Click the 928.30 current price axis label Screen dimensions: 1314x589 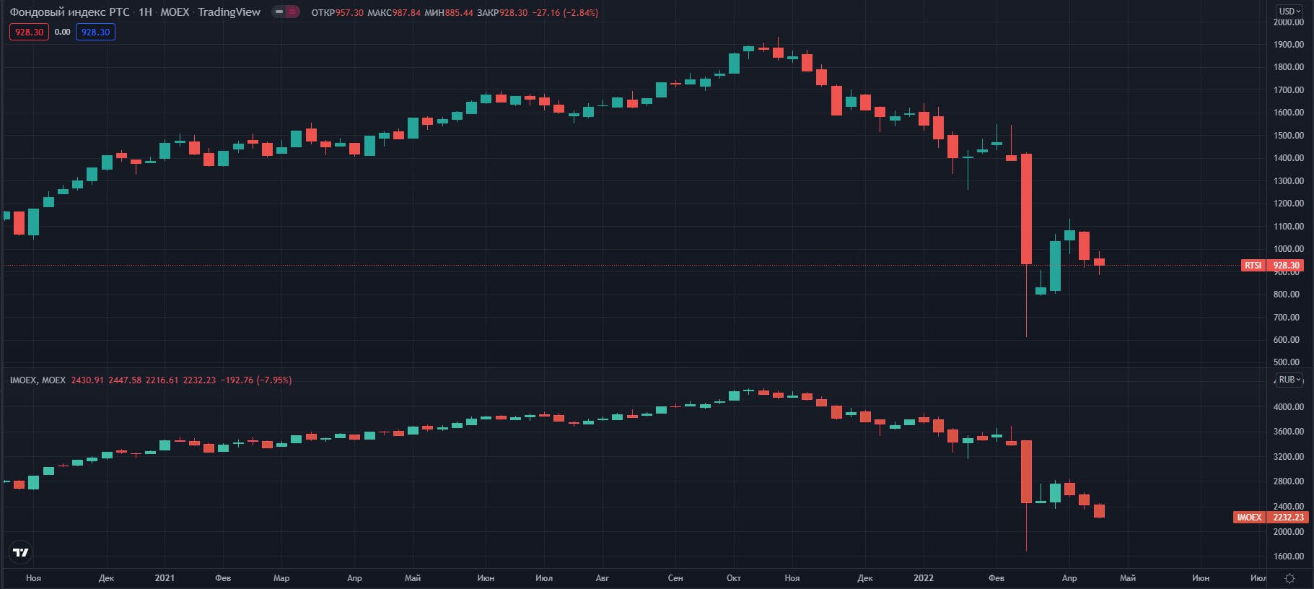point(1285,266)
